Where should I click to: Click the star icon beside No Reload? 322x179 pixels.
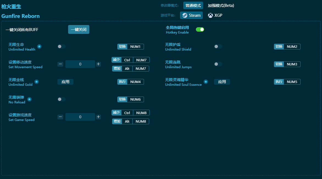click(29, 100)
